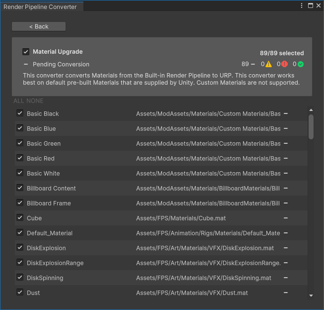Click the pending dash icon beside 89
Viewport: 324px width, 310px height.
(x=253, y=64)
